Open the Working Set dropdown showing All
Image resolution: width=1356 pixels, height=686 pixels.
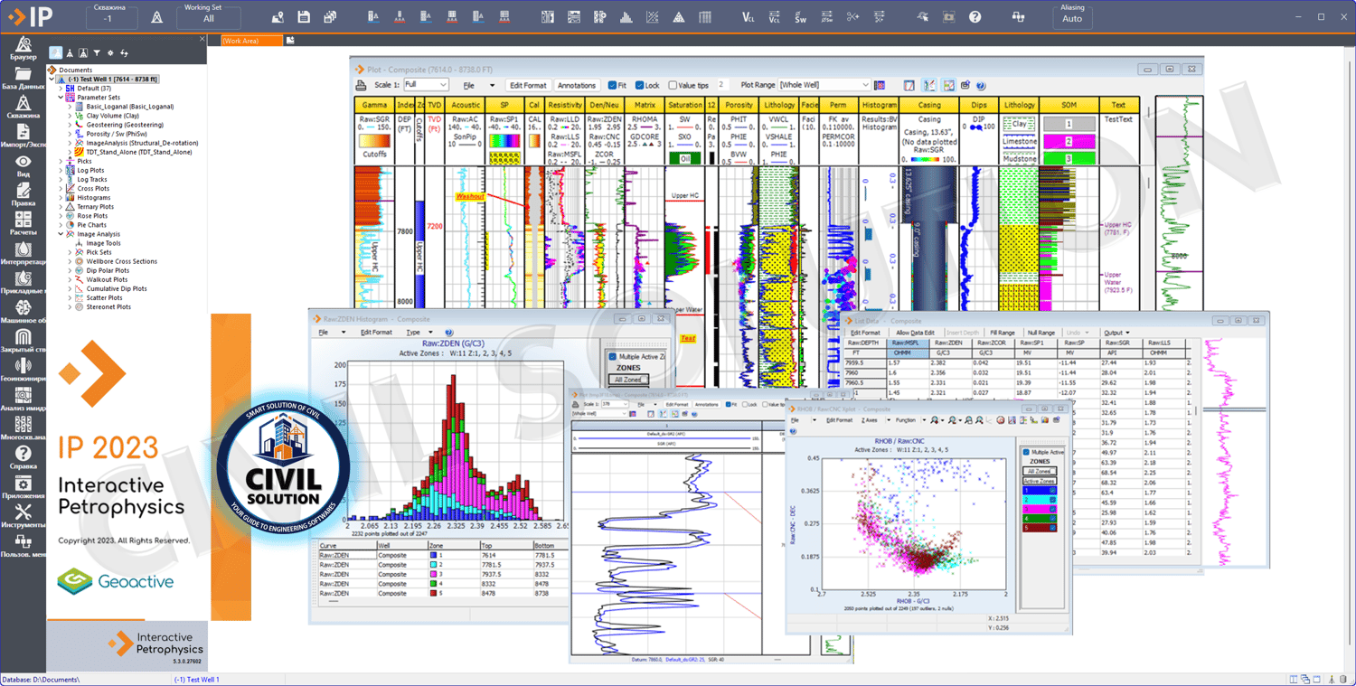209,18
